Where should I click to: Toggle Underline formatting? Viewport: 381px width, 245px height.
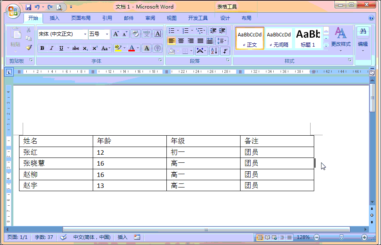point(61,48)
